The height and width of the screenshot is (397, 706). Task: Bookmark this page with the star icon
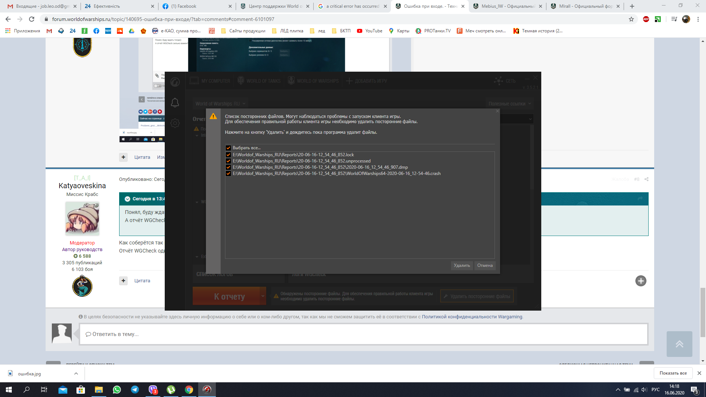631,19
